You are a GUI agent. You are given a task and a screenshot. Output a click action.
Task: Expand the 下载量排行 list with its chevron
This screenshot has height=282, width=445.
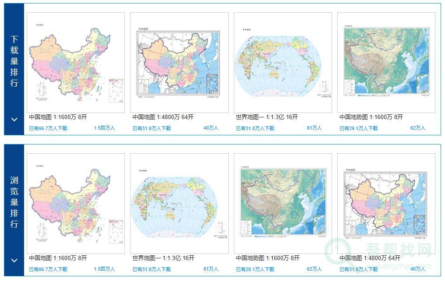(x=13, y=119)
